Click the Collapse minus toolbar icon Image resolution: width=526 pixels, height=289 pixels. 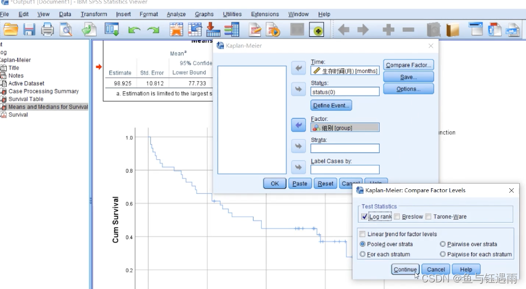click(x=408, y=30)
